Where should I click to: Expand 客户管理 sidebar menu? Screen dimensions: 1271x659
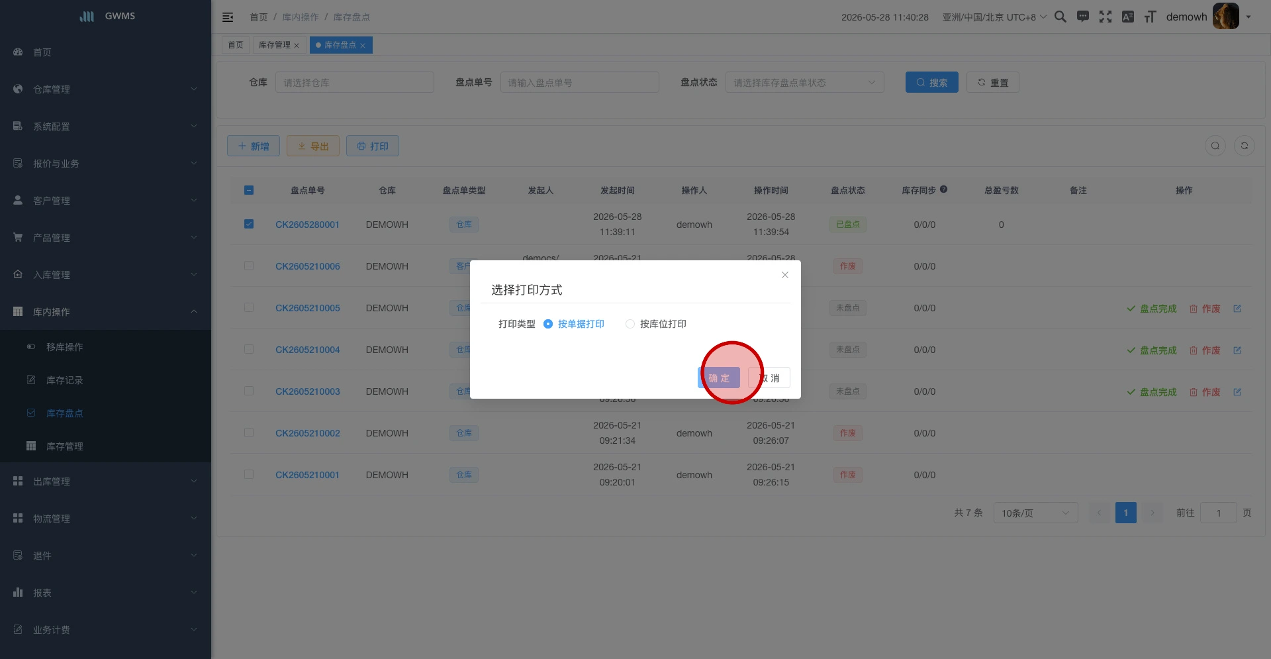106,201
